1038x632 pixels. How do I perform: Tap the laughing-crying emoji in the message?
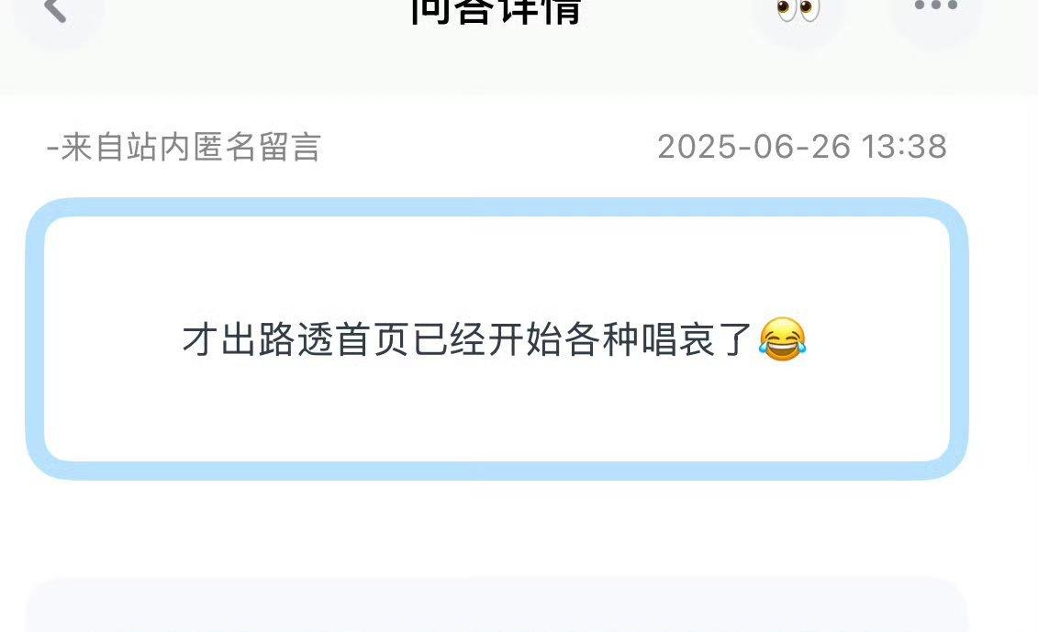coord(783,338)
